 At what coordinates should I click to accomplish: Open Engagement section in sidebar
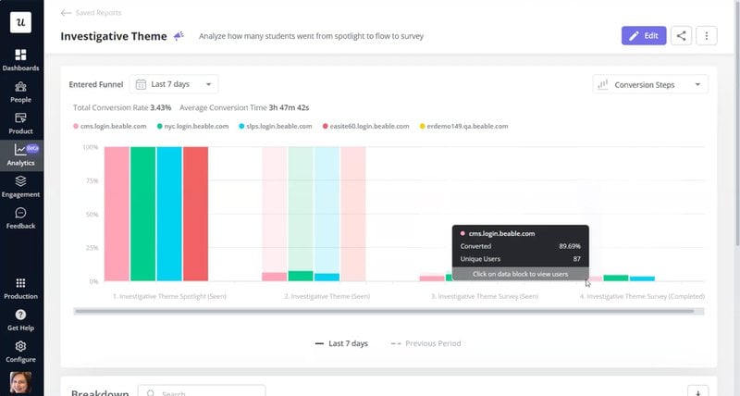coord(20,186)
